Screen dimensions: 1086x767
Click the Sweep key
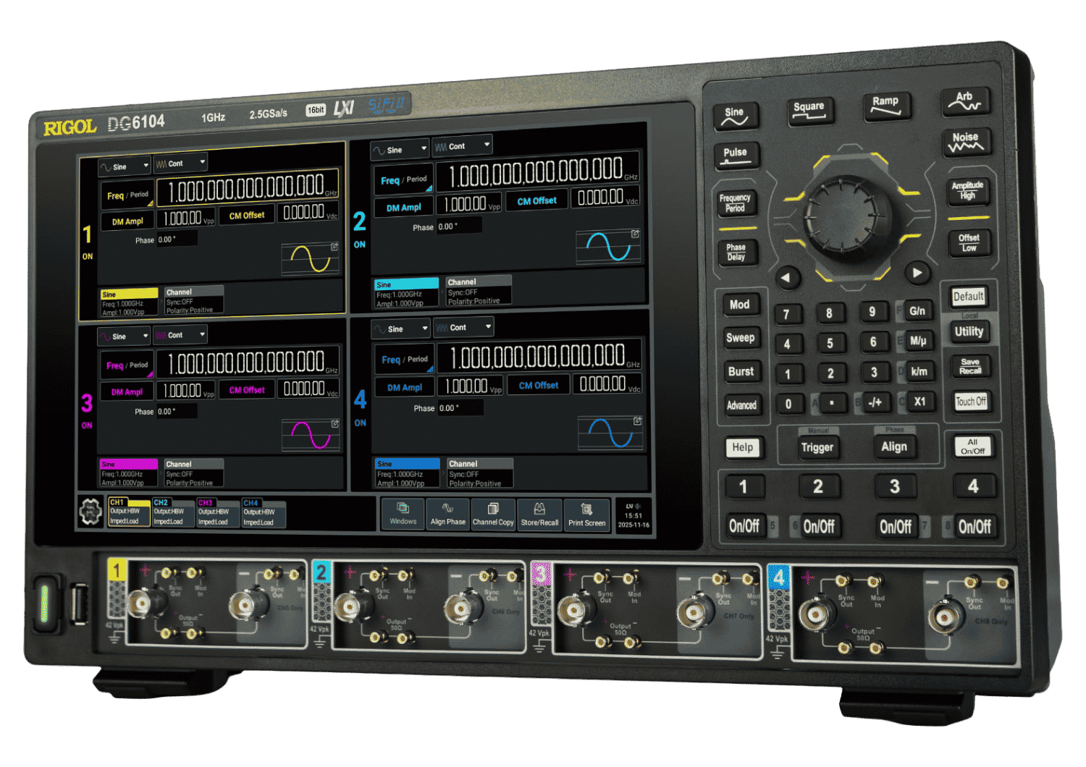741,338
